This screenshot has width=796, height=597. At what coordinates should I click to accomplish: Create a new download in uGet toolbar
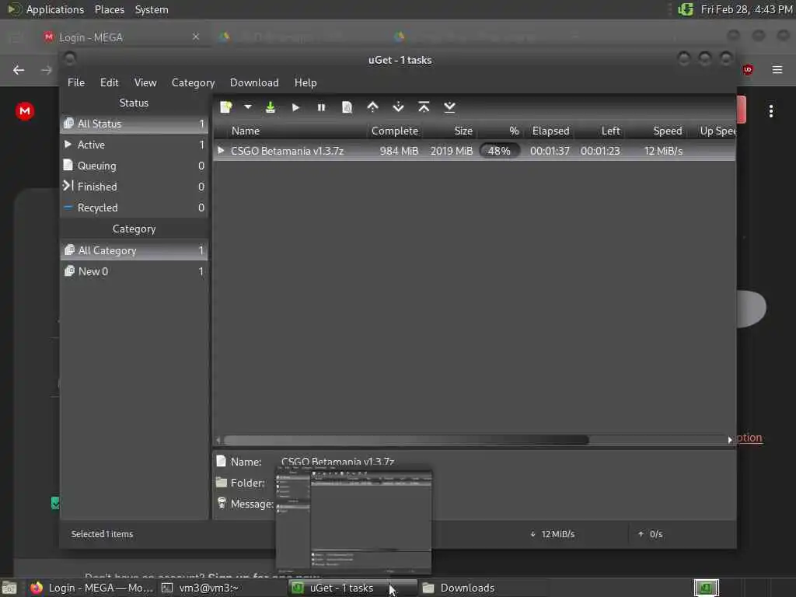226,107
